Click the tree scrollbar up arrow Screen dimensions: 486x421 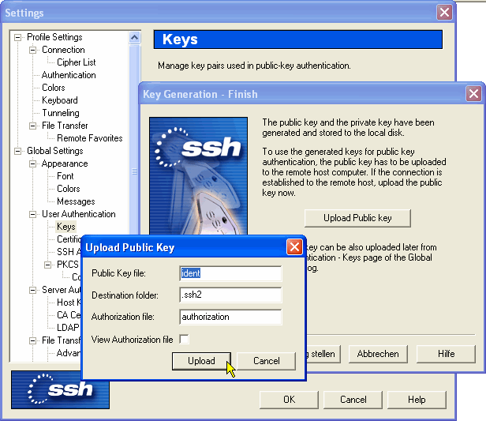click(x=134, y=38)
